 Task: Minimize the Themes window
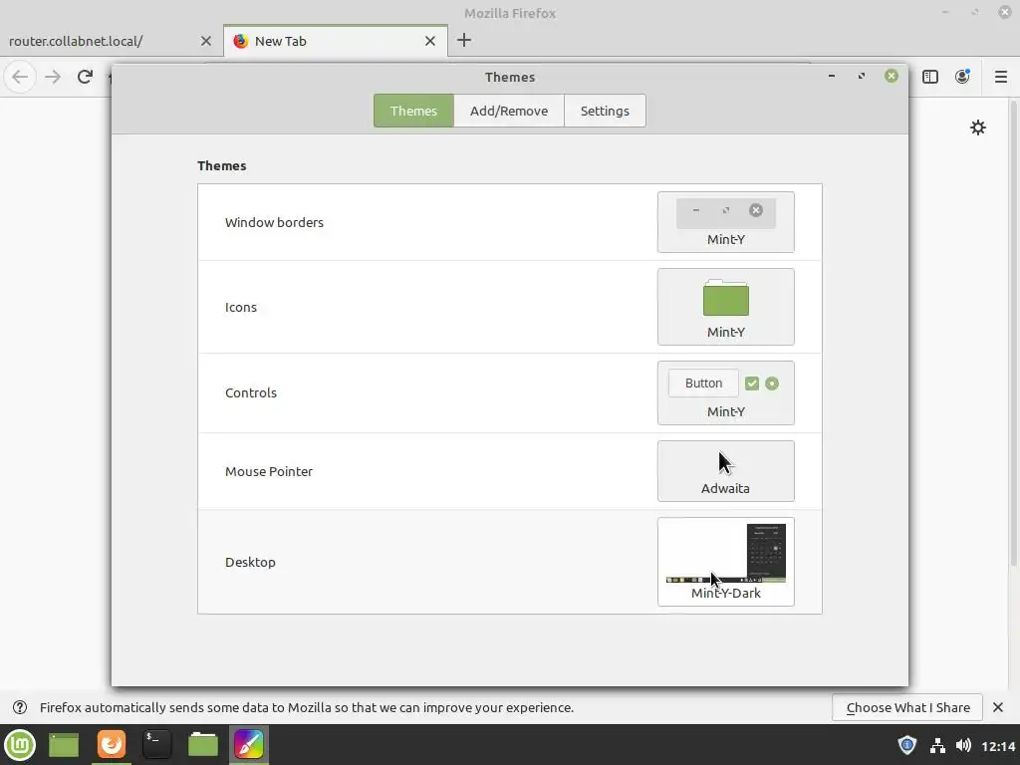[x=832, y=76]
